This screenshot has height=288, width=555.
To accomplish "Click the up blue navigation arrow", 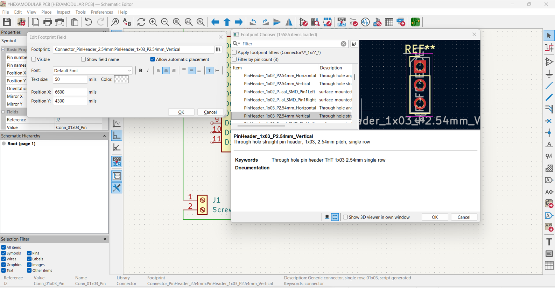I will click(x=227, y=22).
